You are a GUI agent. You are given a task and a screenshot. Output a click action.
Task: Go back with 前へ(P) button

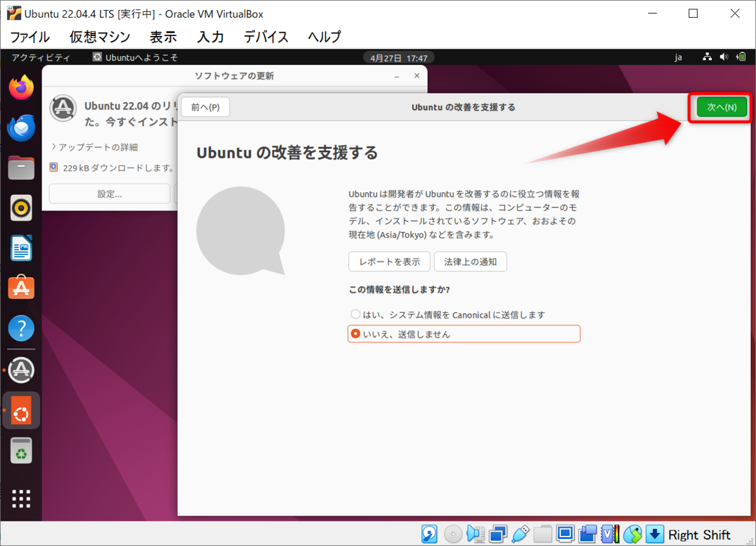[x=205, y=107]
